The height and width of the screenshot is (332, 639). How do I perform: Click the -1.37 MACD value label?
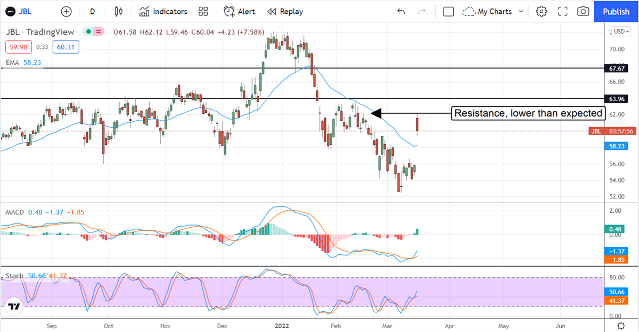(x=617, y=251)
